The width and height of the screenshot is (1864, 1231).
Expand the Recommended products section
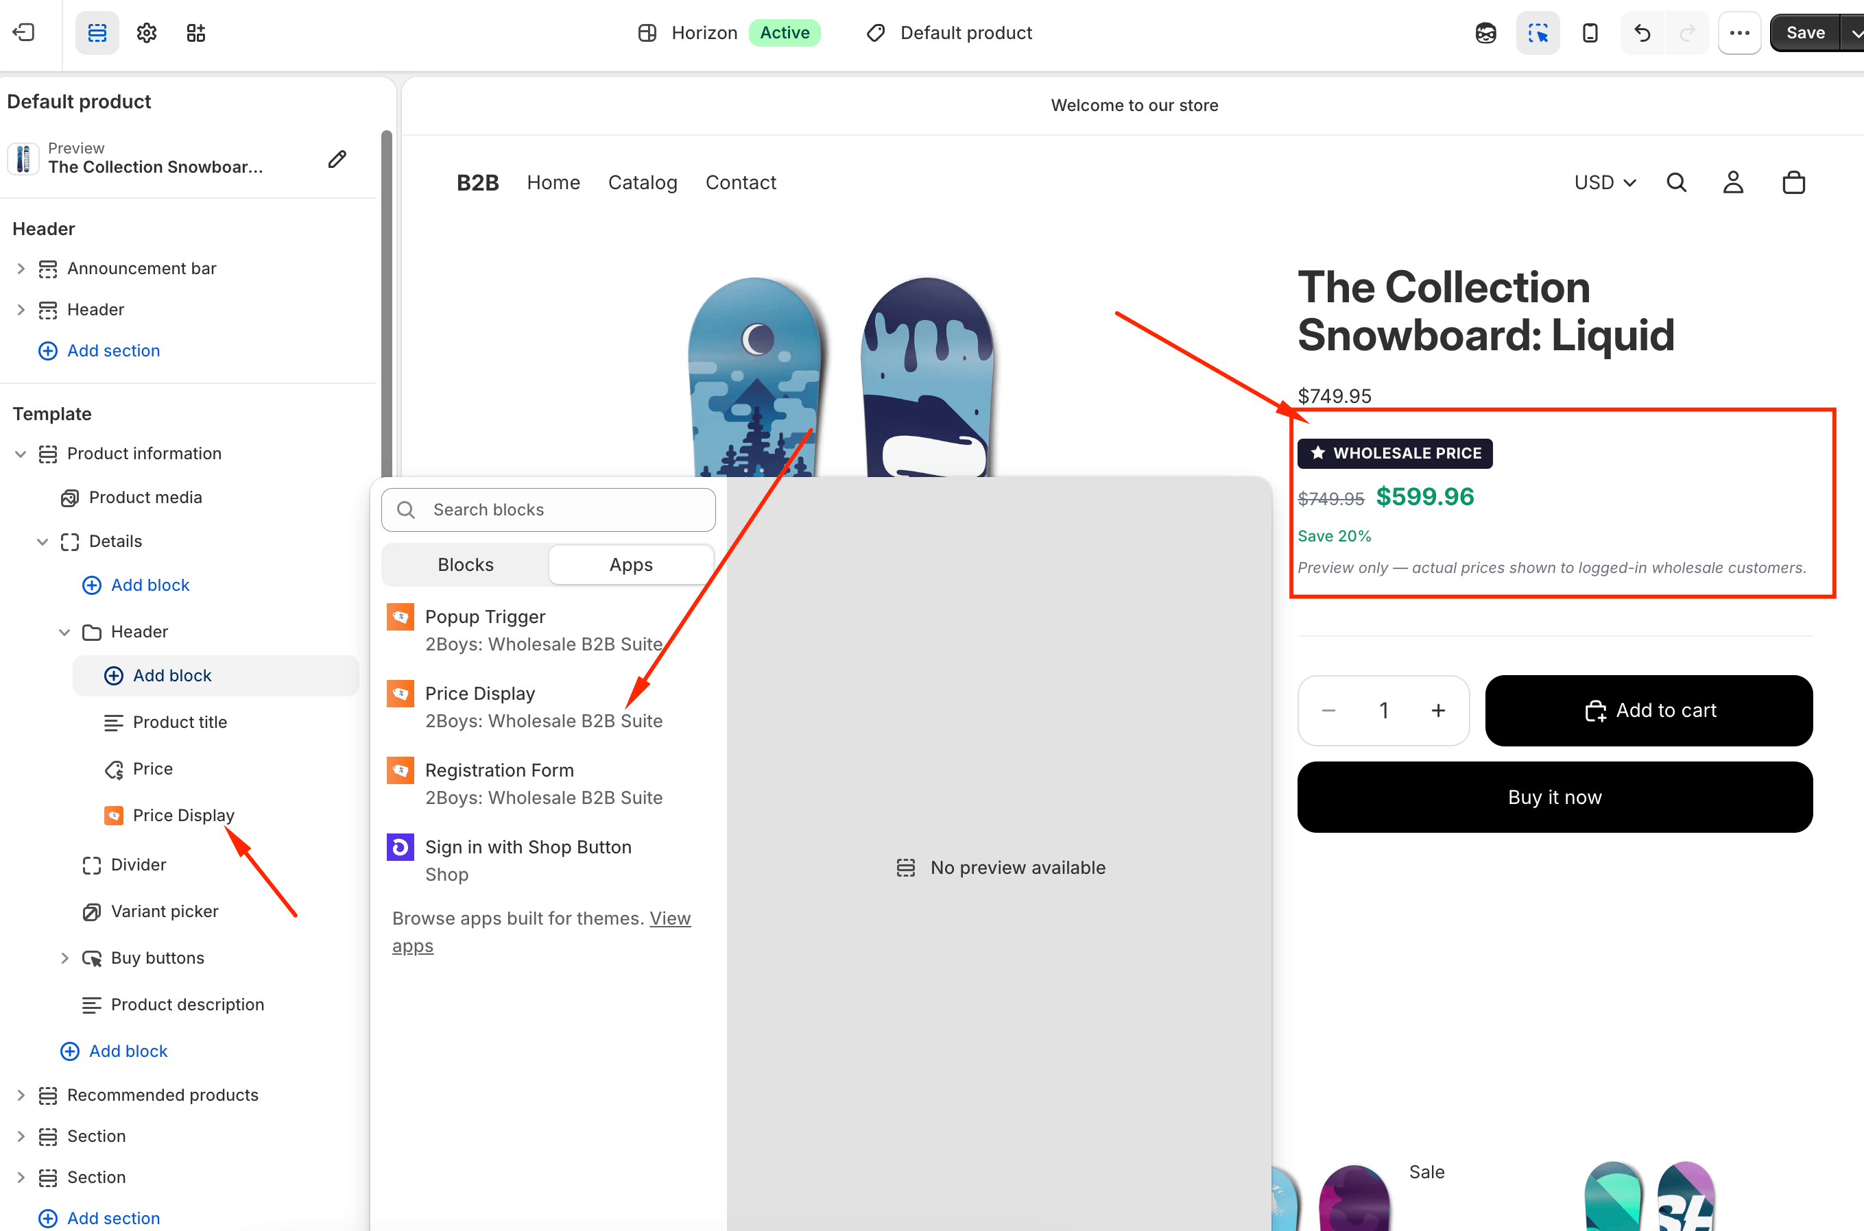21,1095
